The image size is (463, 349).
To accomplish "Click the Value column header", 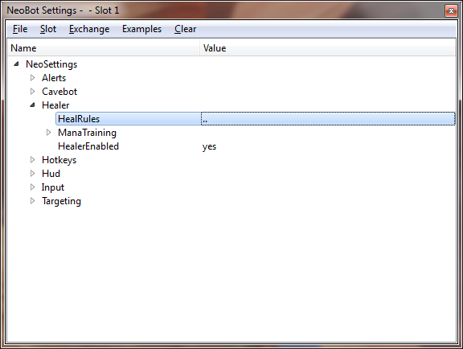I will tap(328, 48).
